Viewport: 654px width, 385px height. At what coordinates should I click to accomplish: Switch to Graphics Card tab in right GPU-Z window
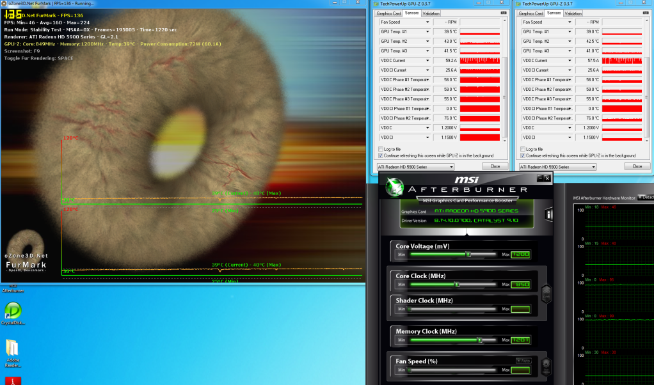tap(530, 13)
